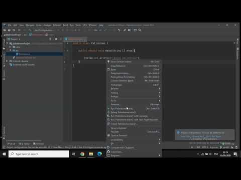Click the Task View taskbar icon
Screen dimensions: 241x180
point(73,154)
